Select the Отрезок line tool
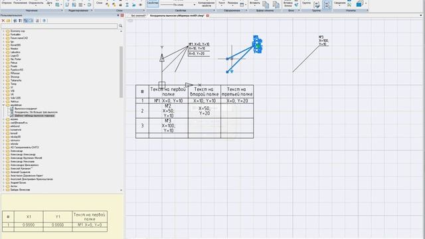 coord(7,3)
